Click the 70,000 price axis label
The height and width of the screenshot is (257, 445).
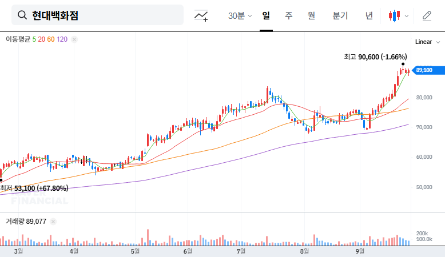[x=424, y=127]
